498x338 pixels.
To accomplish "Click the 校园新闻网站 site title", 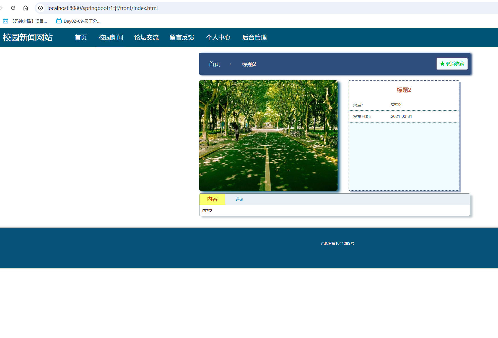I will coord(28,38).
